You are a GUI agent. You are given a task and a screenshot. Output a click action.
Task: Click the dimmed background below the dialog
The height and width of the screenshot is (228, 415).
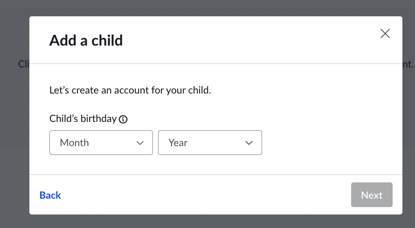[x=207, y=221]
